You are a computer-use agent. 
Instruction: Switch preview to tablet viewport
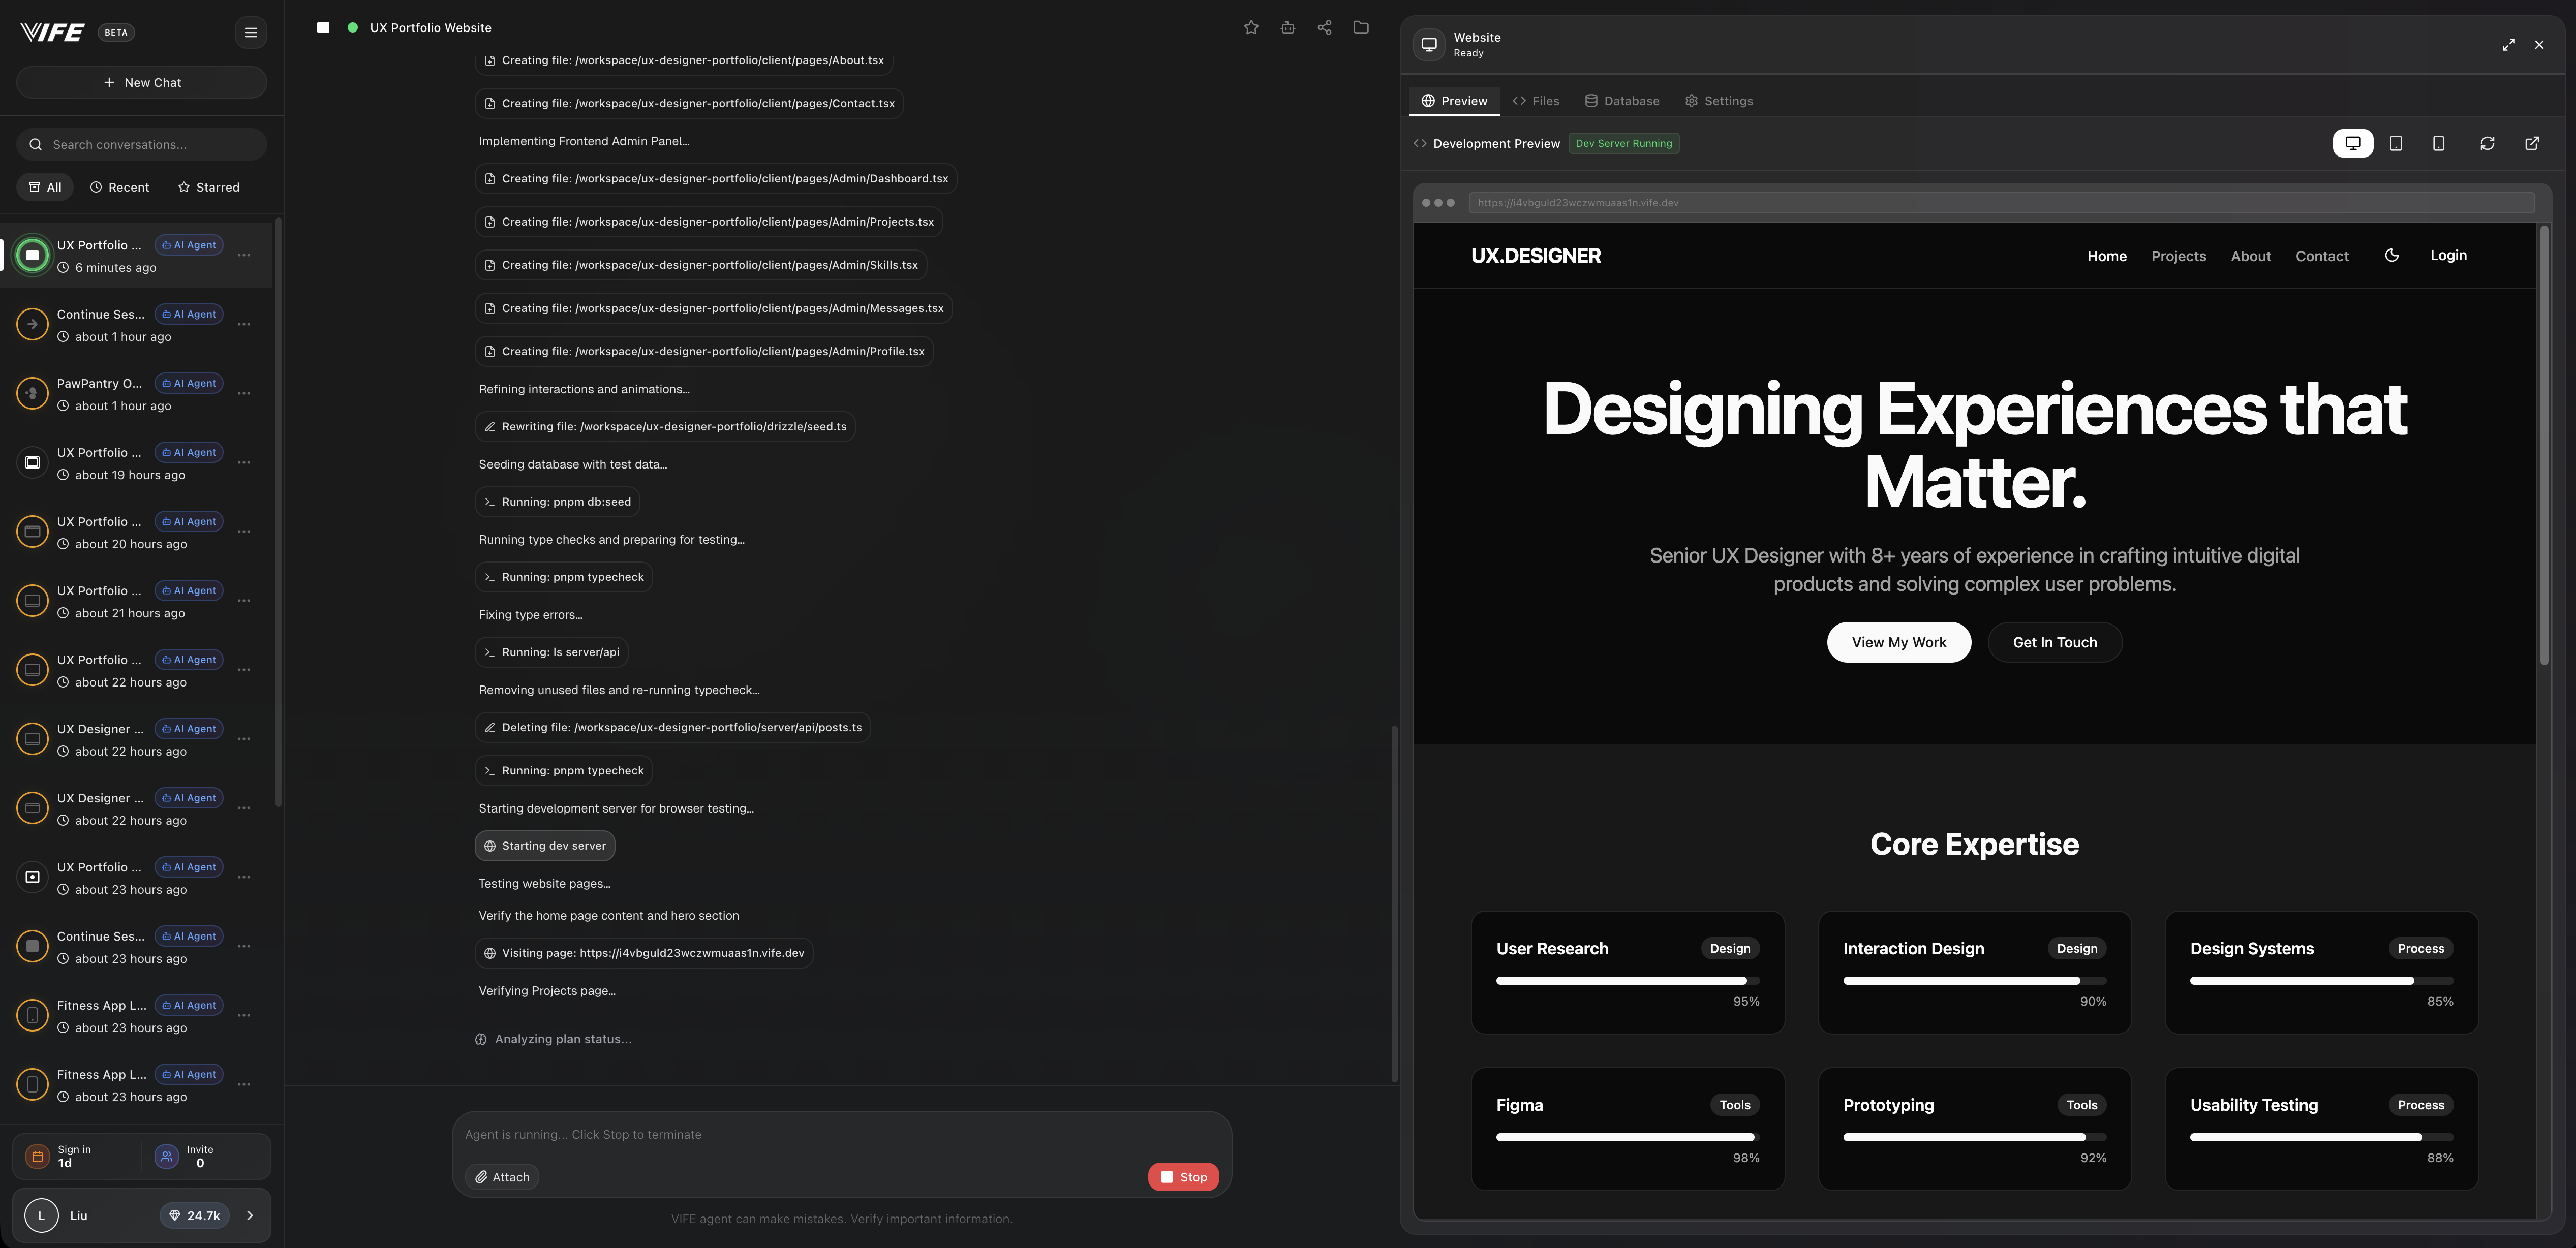2396,144
